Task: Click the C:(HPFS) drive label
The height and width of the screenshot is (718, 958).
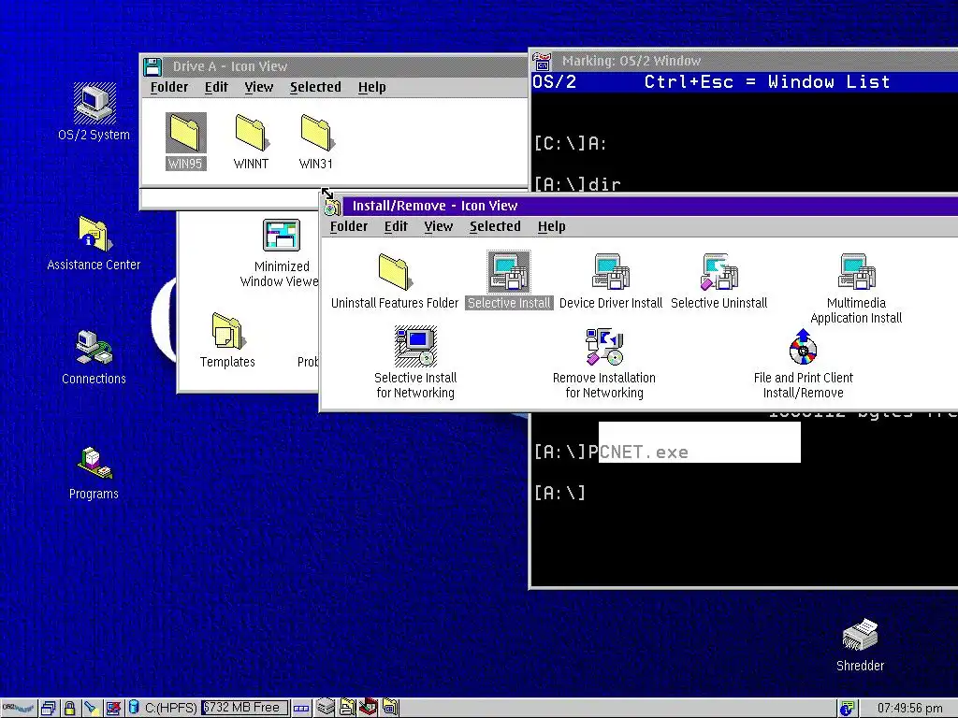Action: click(x=171, y=709)
